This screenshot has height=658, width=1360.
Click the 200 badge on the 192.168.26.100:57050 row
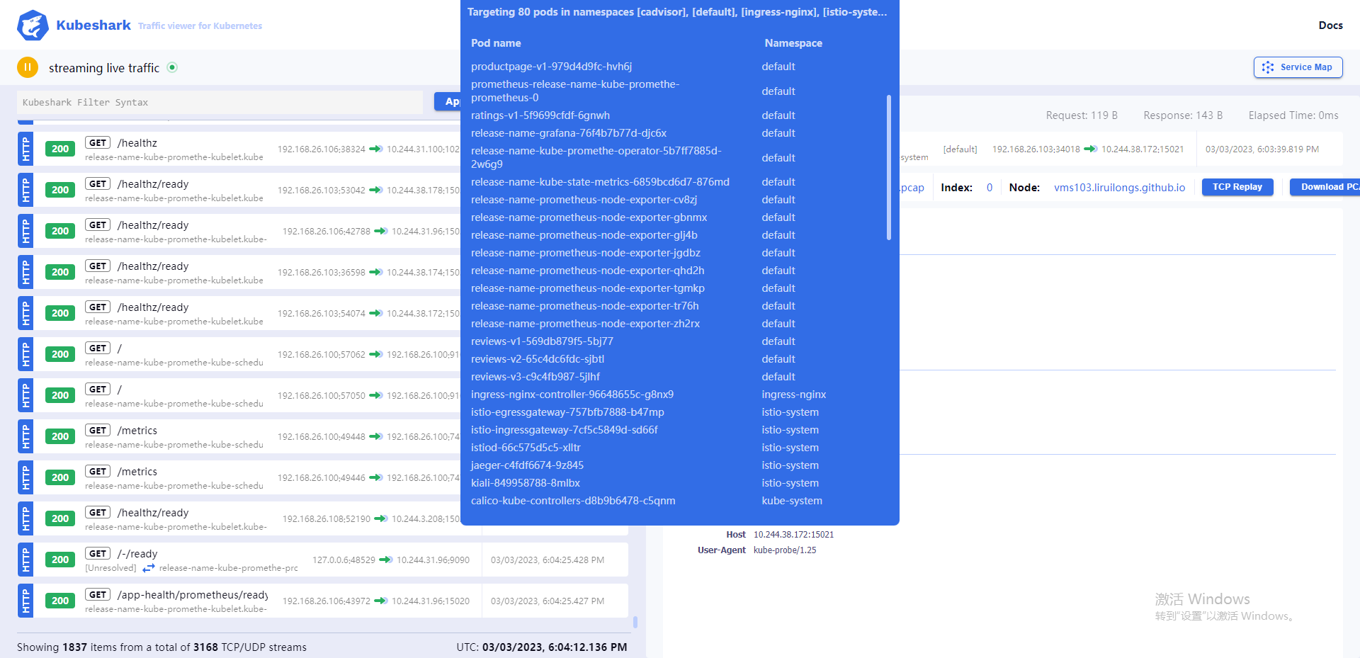(60, 395)
